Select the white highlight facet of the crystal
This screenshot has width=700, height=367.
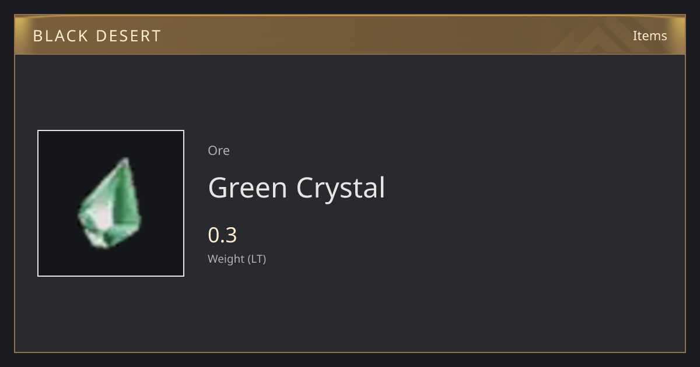(103, 217)
